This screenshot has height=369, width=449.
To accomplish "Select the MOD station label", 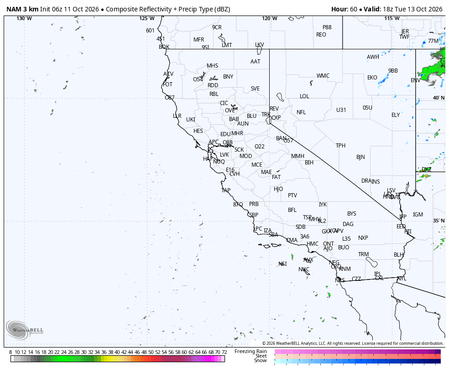I will pyautogui.click(x=245, y=157).
